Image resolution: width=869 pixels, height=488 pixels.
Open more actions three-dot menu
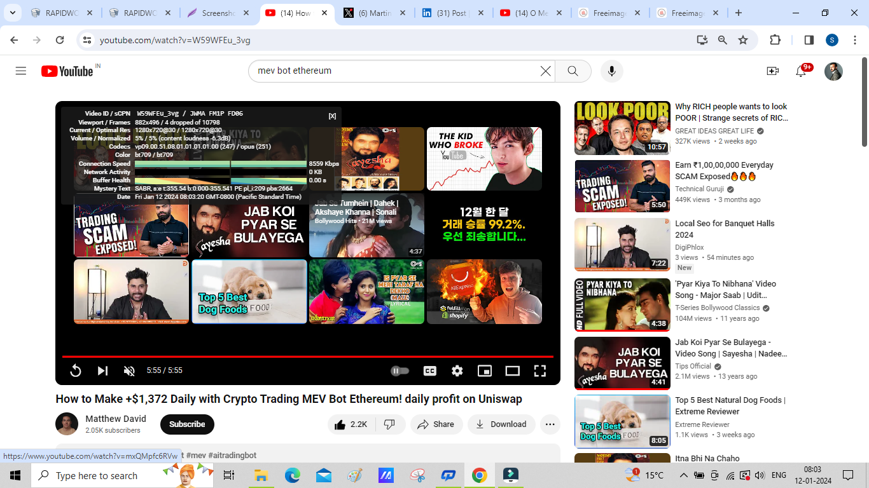[x=550, y=424]
